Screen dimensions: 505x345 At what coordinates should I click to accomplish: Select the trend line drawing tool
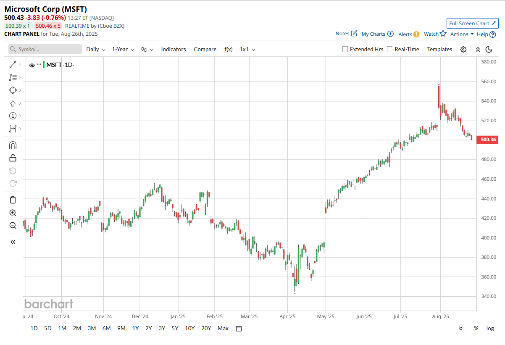pyautogui.click(x=13, y=65)
